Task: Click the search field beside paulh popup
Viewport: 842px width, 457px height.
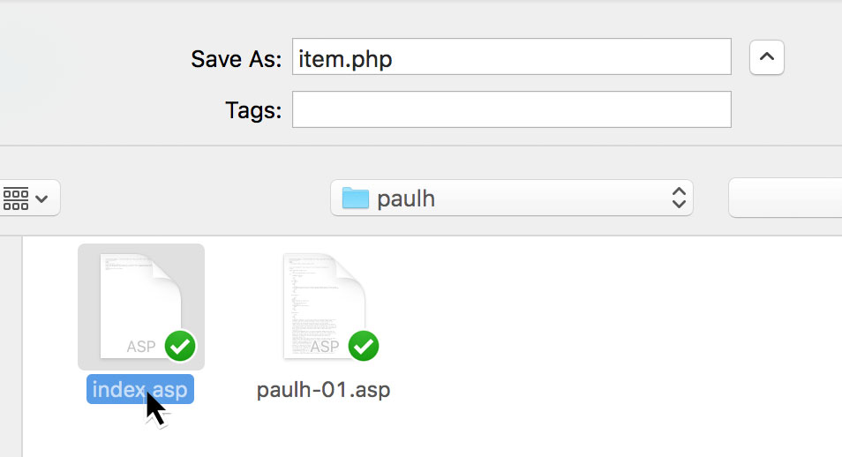Action: (x=786, y=199)
